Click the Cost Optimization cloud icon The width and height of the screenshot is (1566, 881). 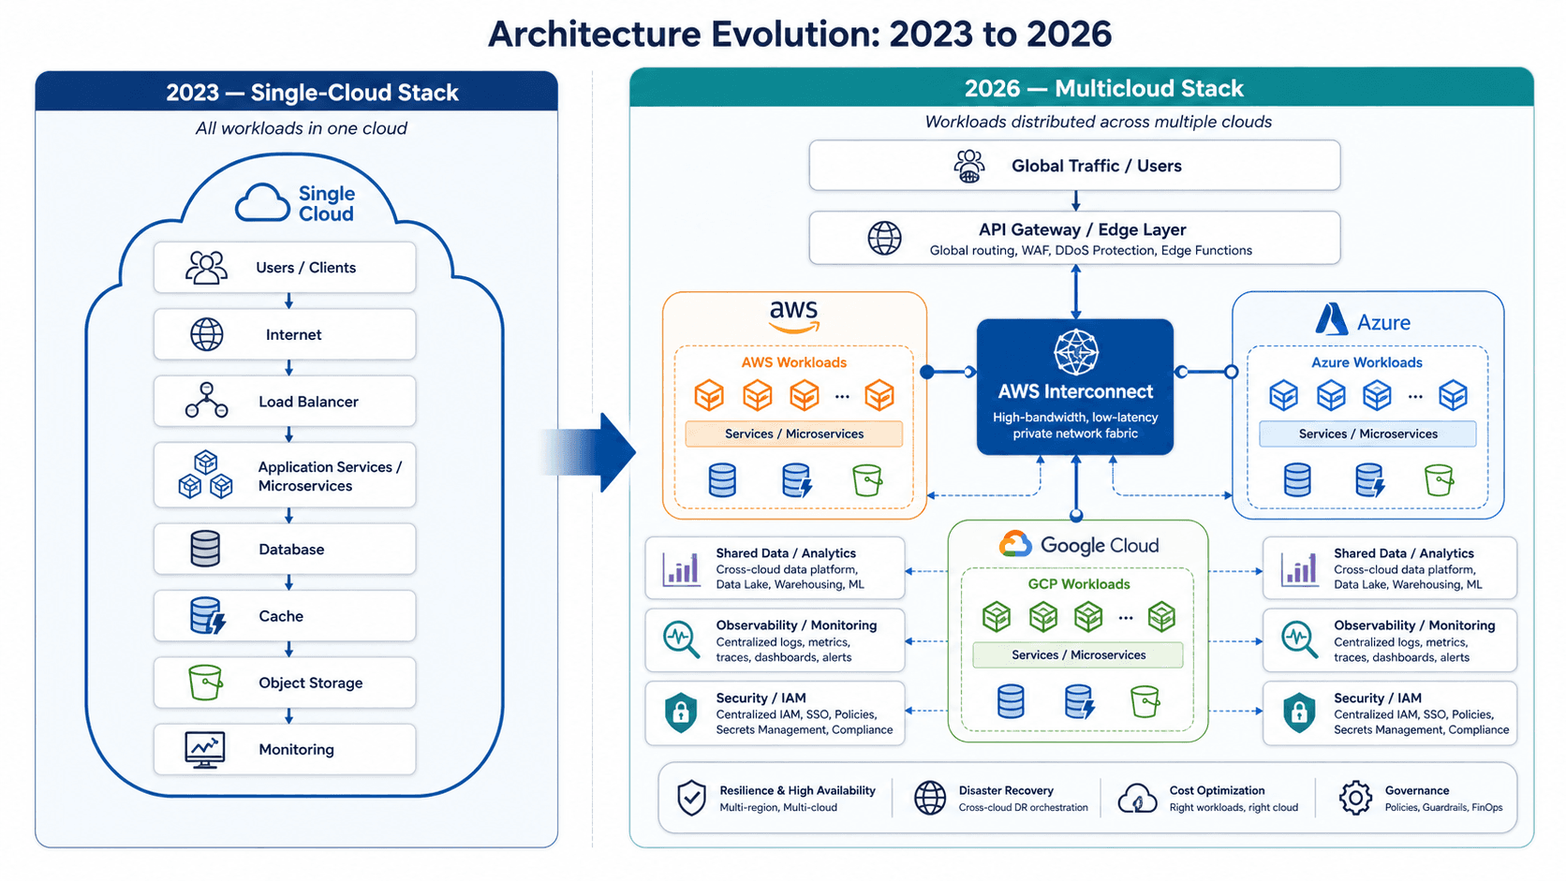[1138, 799]
